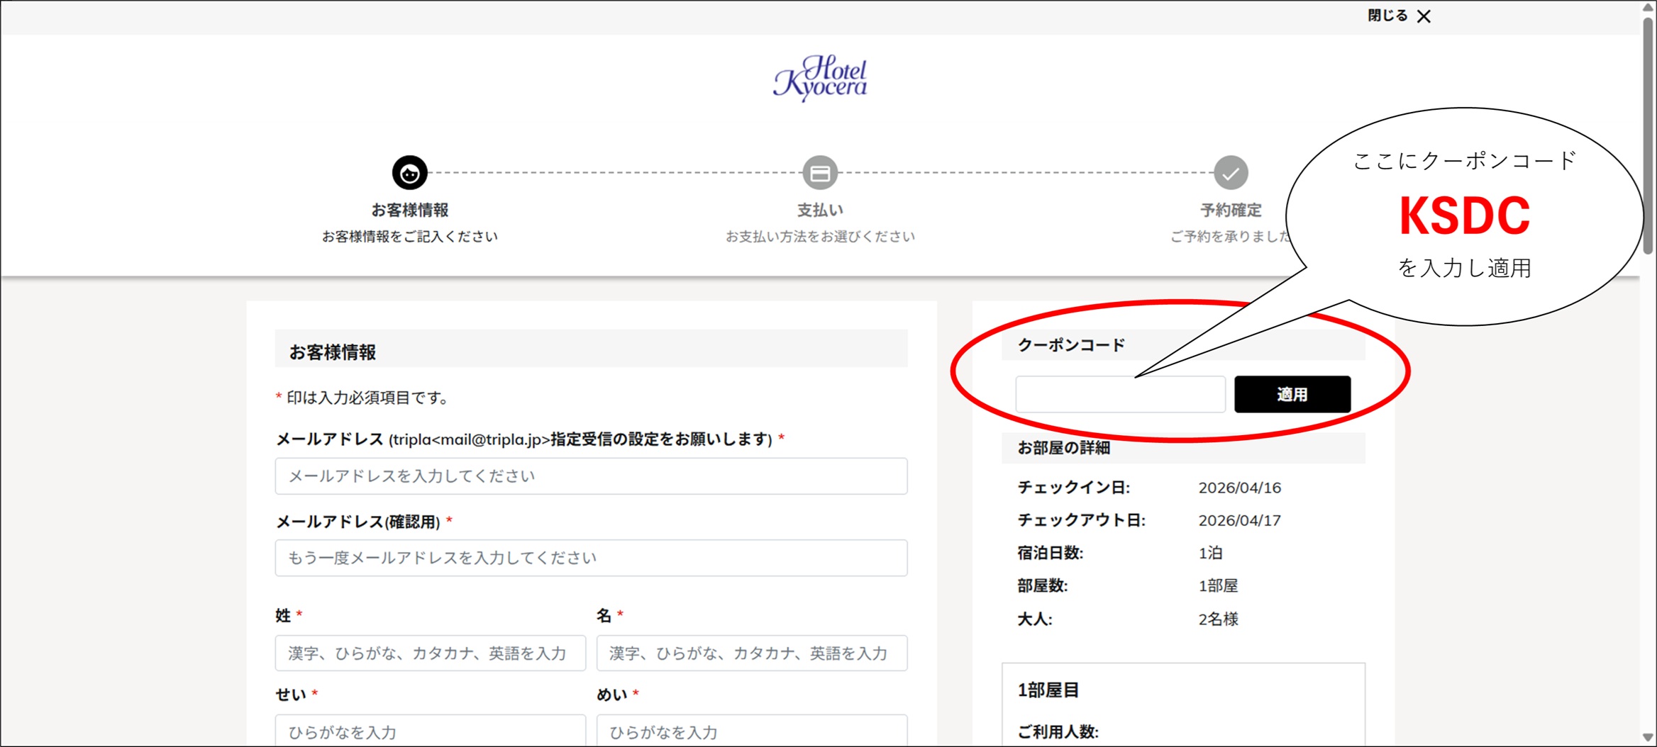Click the 1部屋目 room card heading
The width and height of the screenshot is (1657, 747).
coord(1048,690)
